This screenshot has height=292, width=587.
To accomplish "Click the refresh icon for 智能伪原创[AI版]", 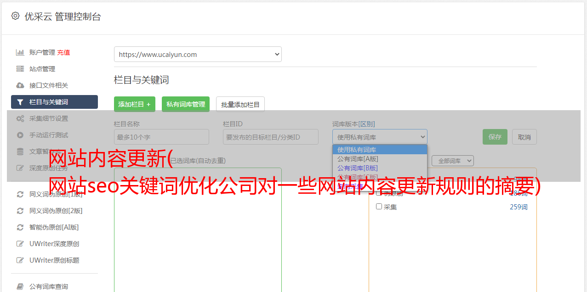I will [20, 227].
